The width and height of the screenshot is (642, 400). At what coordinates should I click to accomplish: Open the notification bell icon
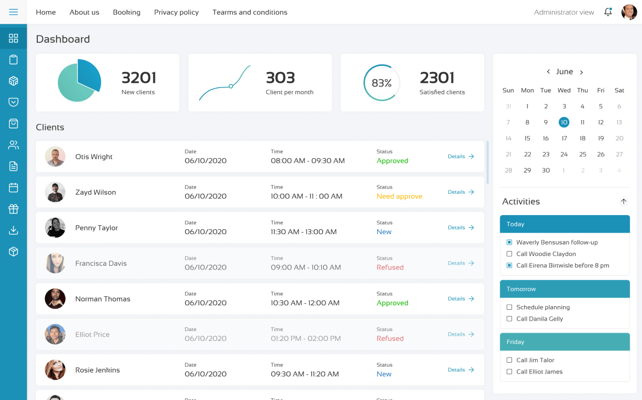coord(608,12)
